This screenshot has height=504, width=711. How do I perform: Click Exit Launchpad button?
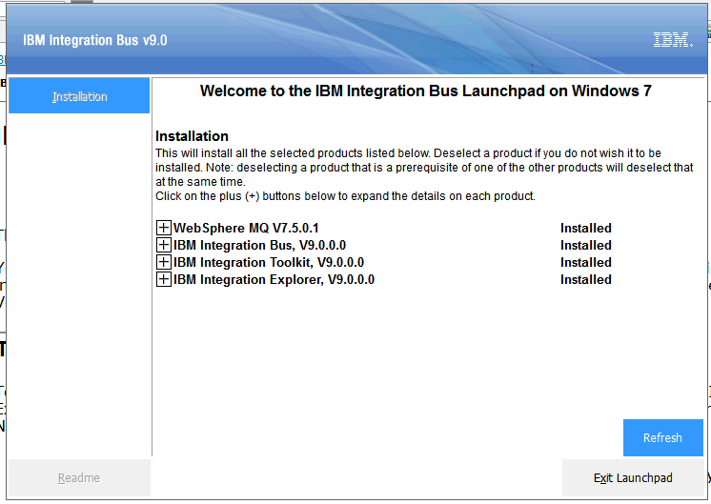[x=633, y=477]
